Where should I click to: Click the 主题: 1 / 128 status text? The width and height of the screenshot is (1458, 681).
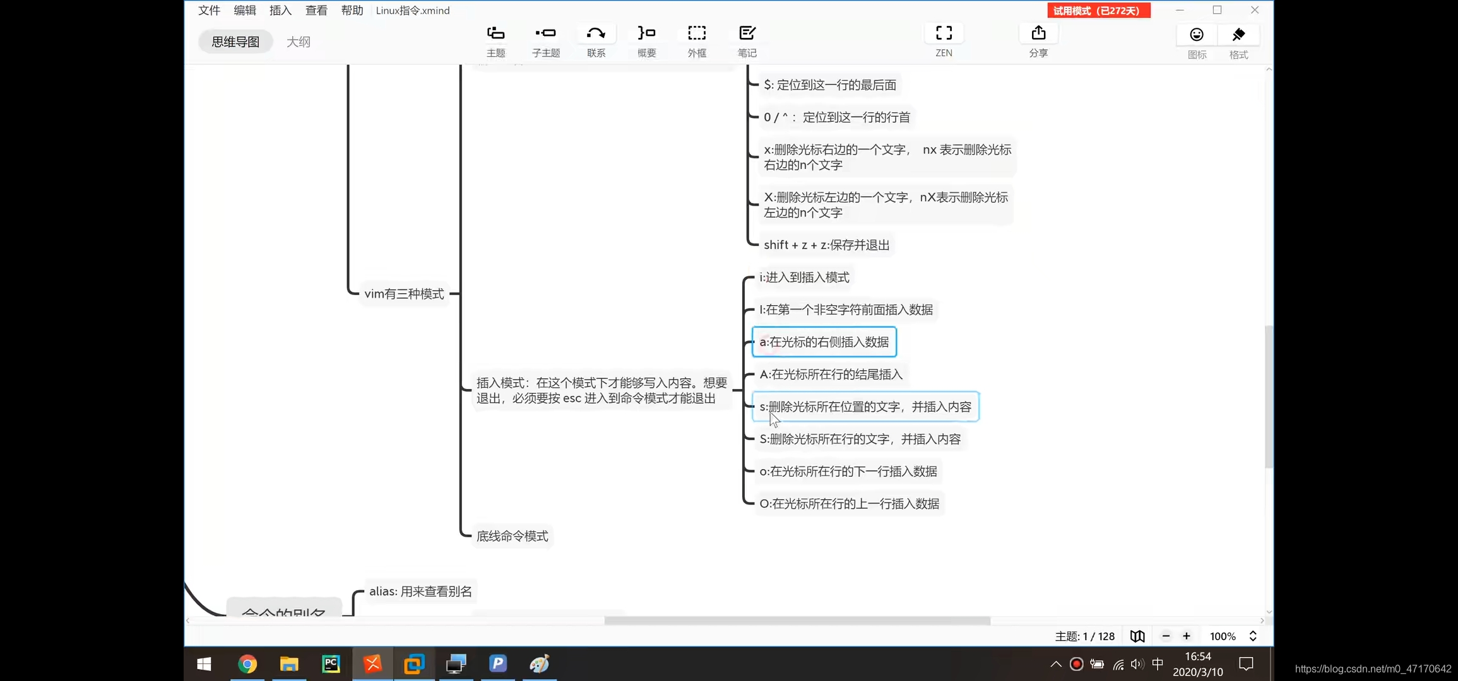point(1085,636)
